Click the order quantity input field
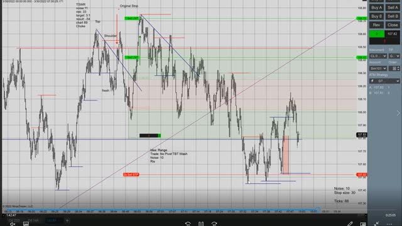Image resolution: width=402 pixels, height=226 pixels. (x=393, y=68)
